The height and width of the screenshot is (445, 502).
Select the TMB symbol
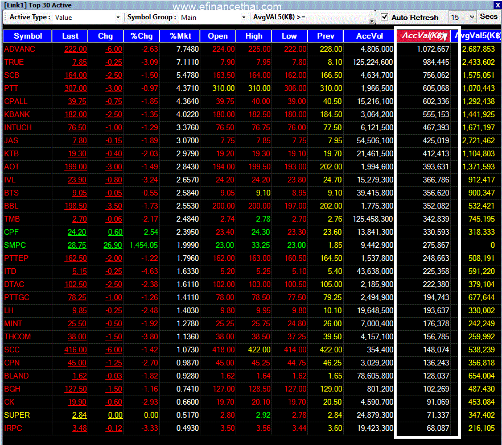(12, 219)
